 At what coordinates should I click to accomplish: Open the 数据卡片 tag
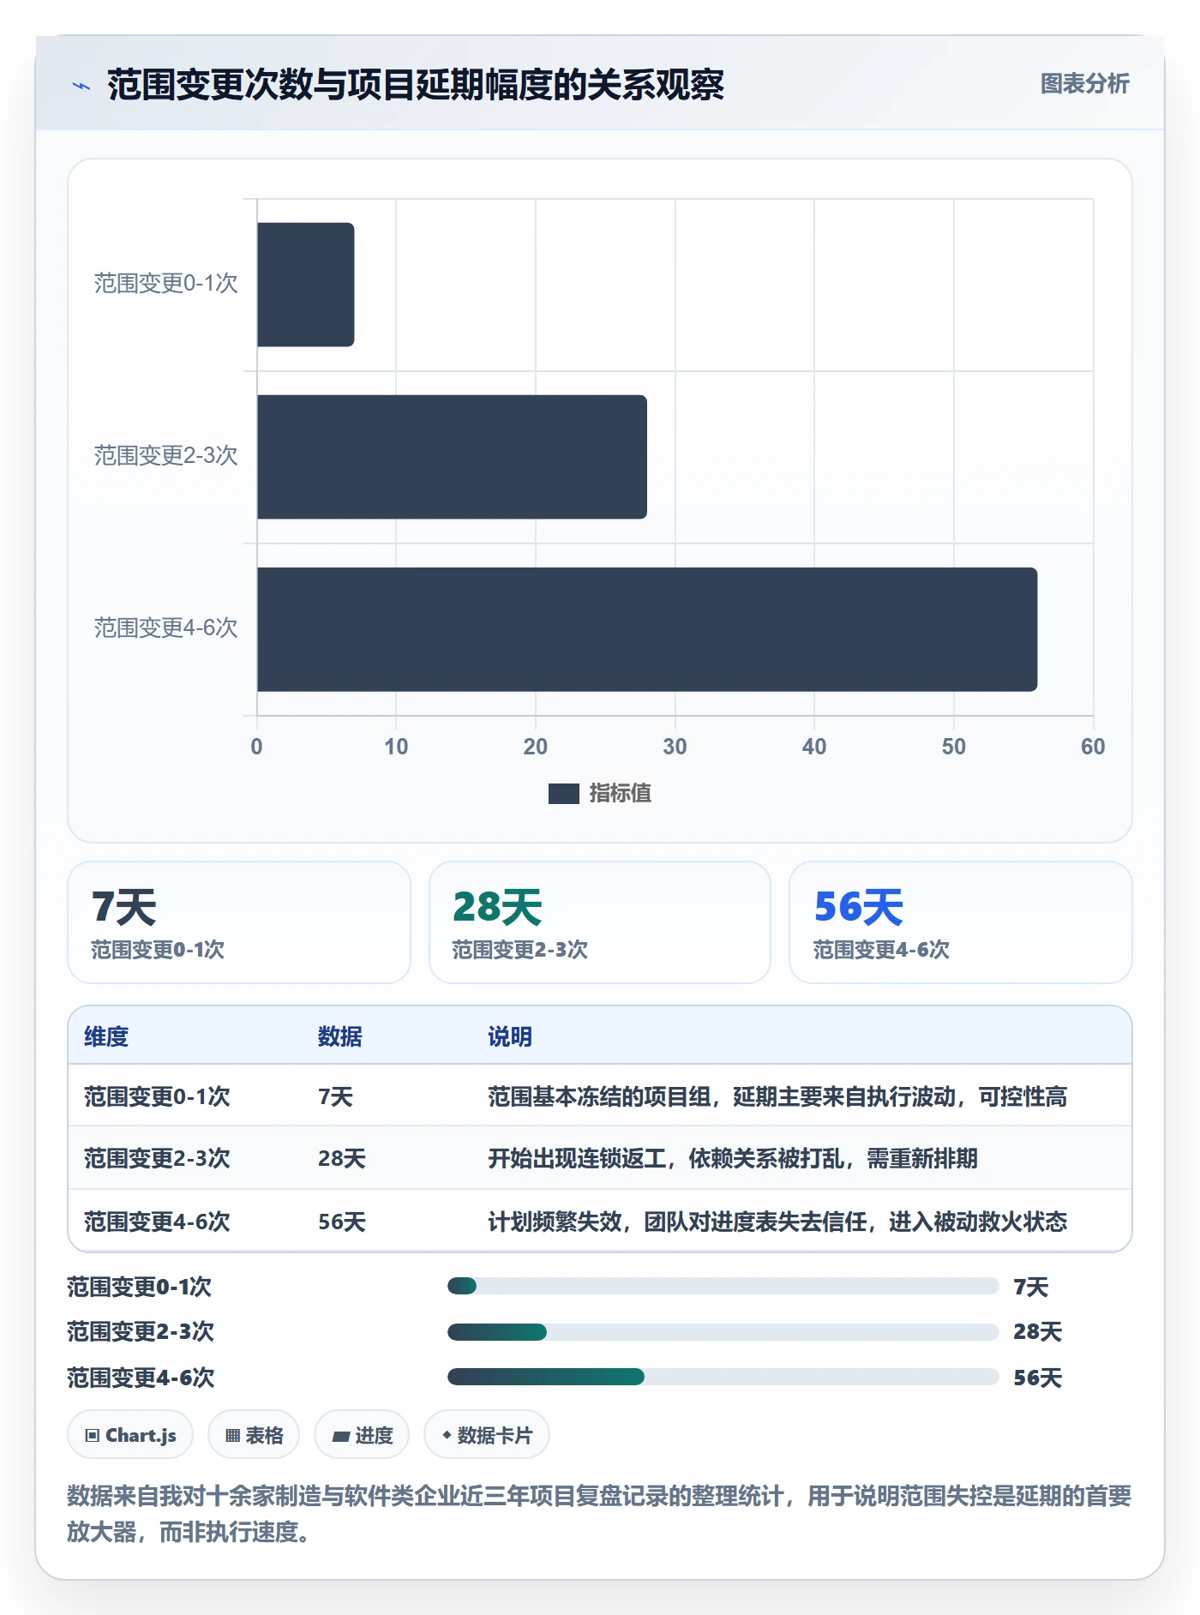[x=487, y=1435]
